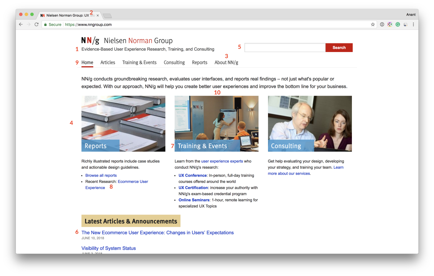Viewport: 434px width, 276px height.
Task: Open the Anant profile button
Action: point(411,15)
